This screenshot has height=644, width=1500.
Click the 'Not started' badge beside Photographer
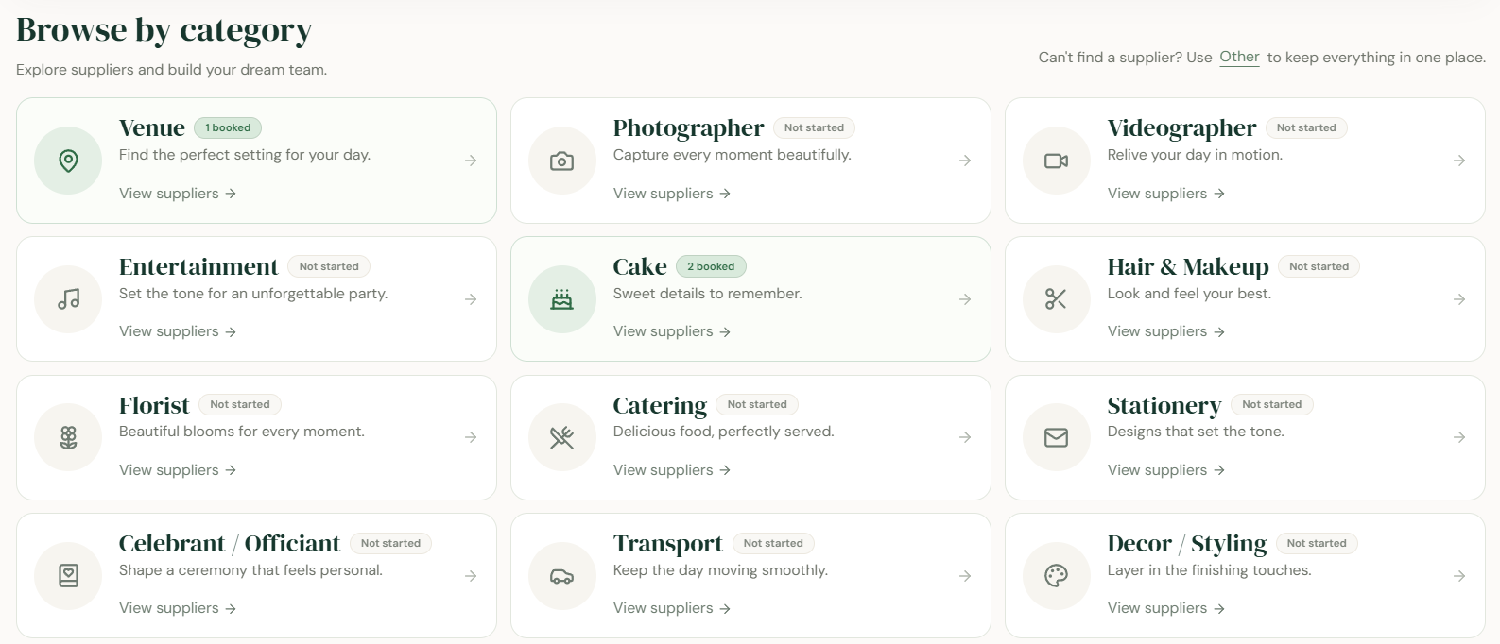(x=814, y=127)
